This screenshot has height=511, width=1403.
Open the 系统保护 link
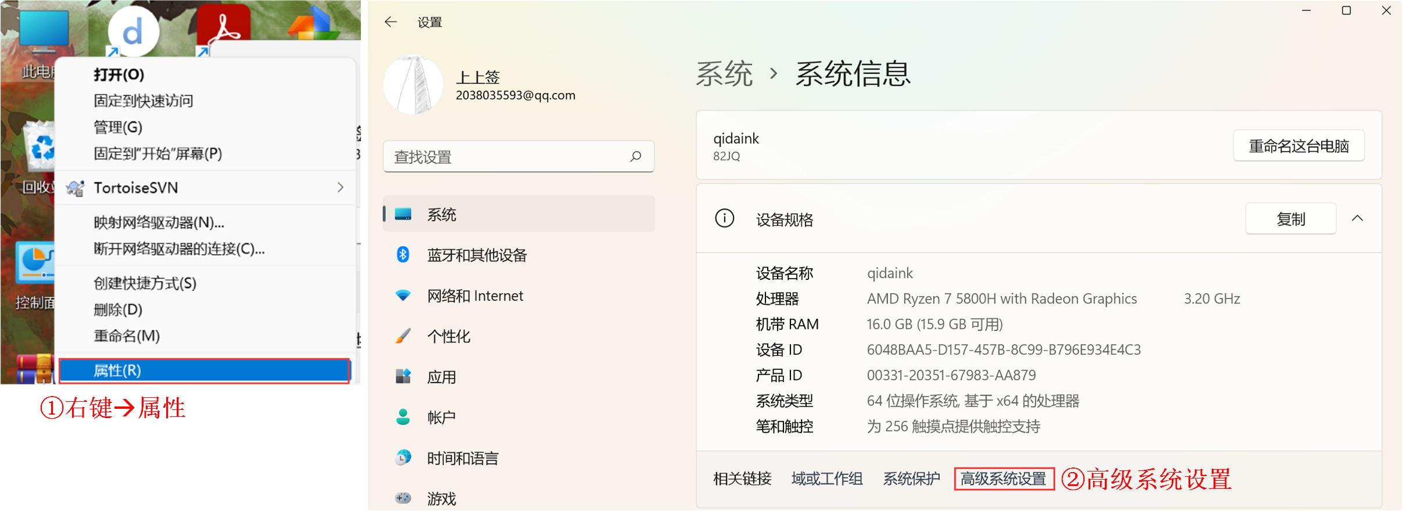click(x=911, y=479)
